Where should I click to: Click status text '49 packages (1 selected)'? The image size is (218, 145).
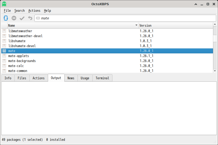coord(22,140)
